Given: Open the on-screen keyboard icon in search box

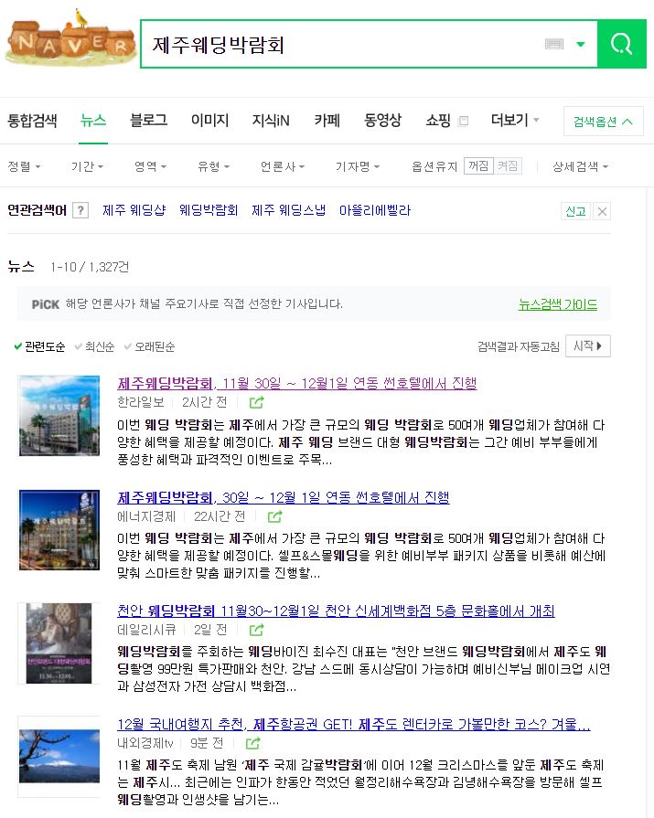Looking at the screenshot, I should click(x=553, y=45).
